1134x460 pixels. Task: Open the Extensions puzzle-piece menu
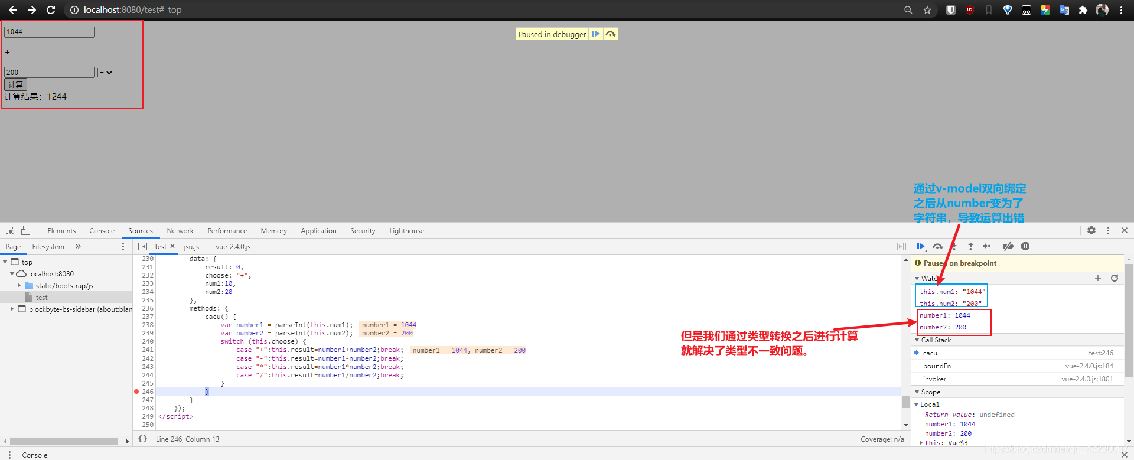pyautogui.click(x=1083, y=10)
